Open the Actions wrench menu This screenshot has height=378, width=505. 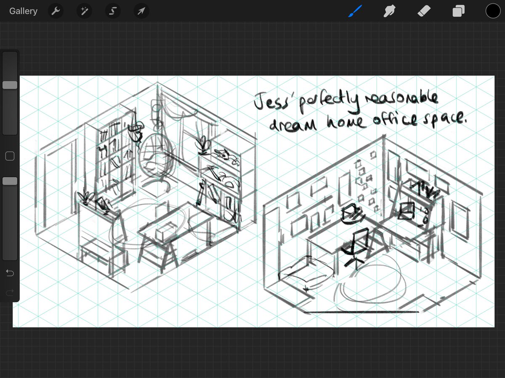pos(56,11)
